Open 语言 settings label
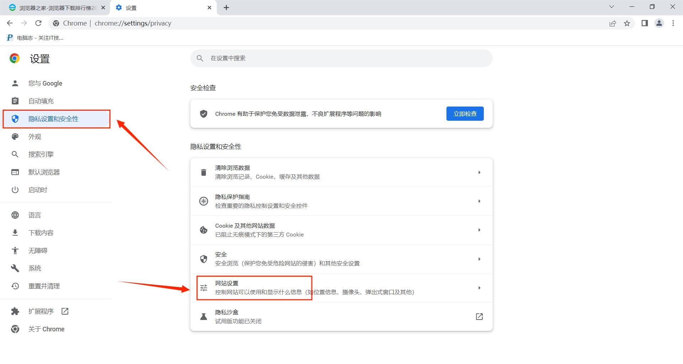Image resolution: width=683 pixels, height=364 pixels. click(x=35, y=215)
